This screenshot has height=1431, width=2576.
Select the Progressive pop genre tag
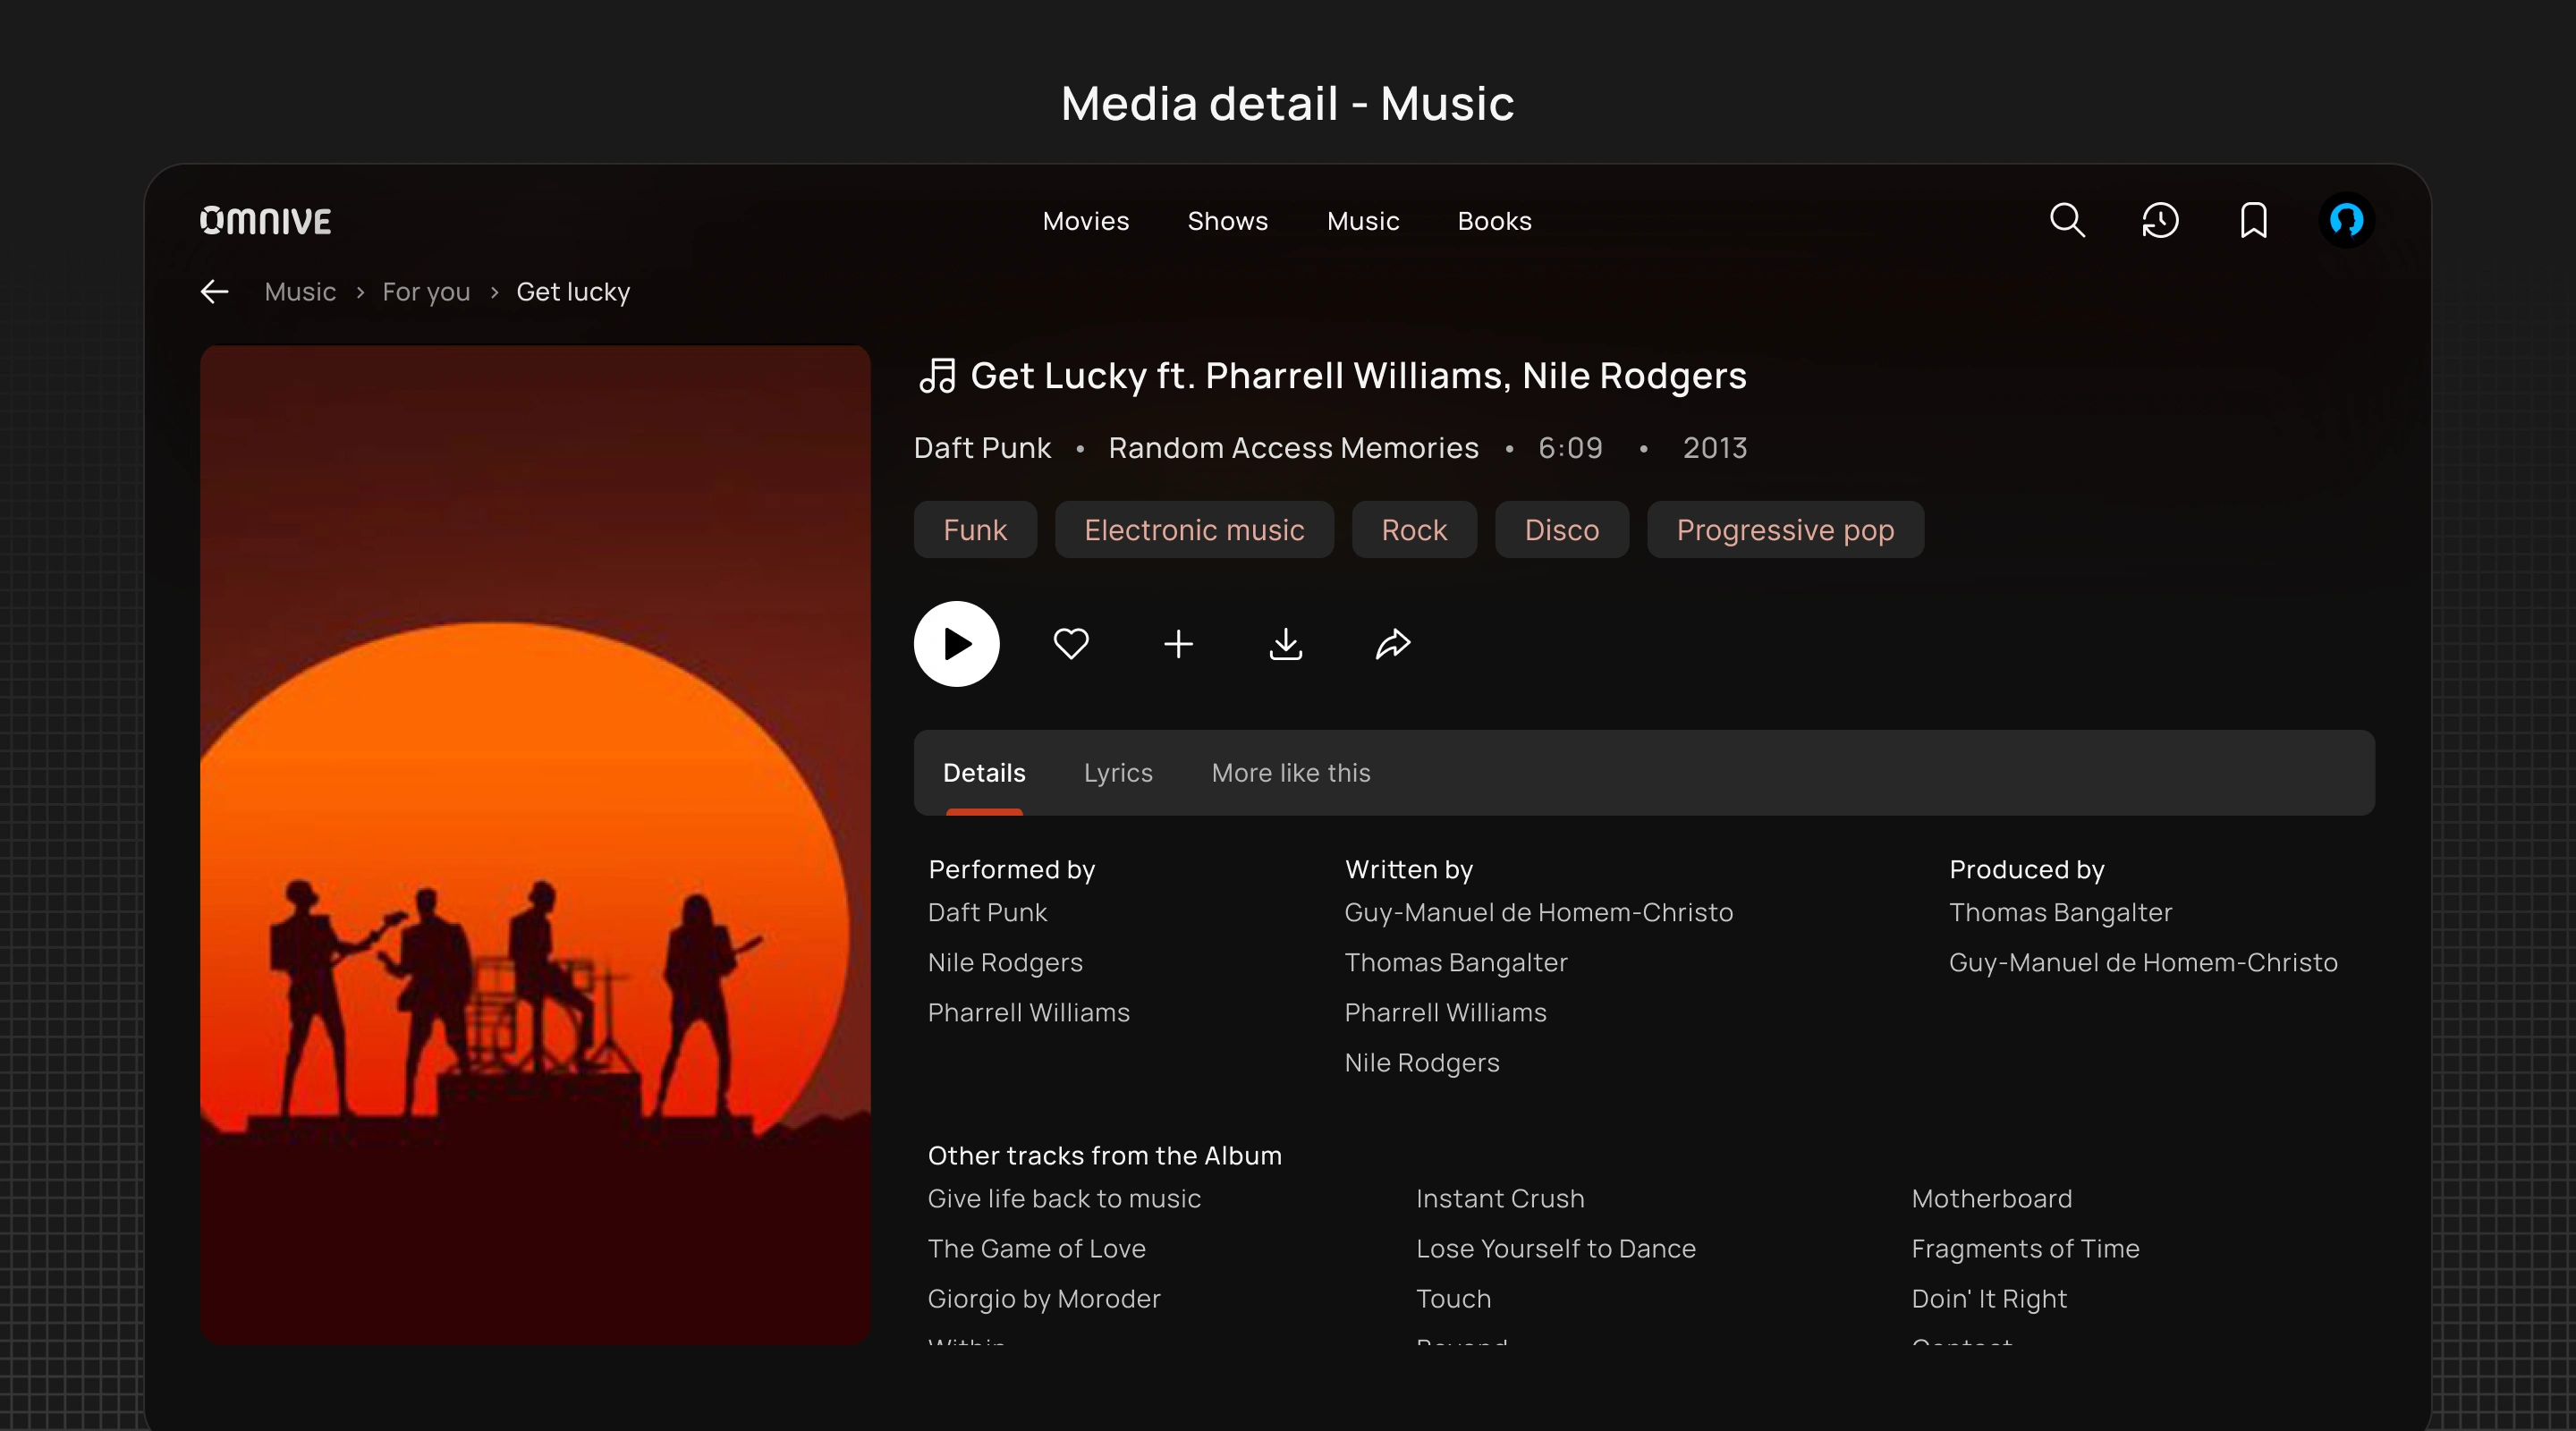click(x=1785, y=530)
